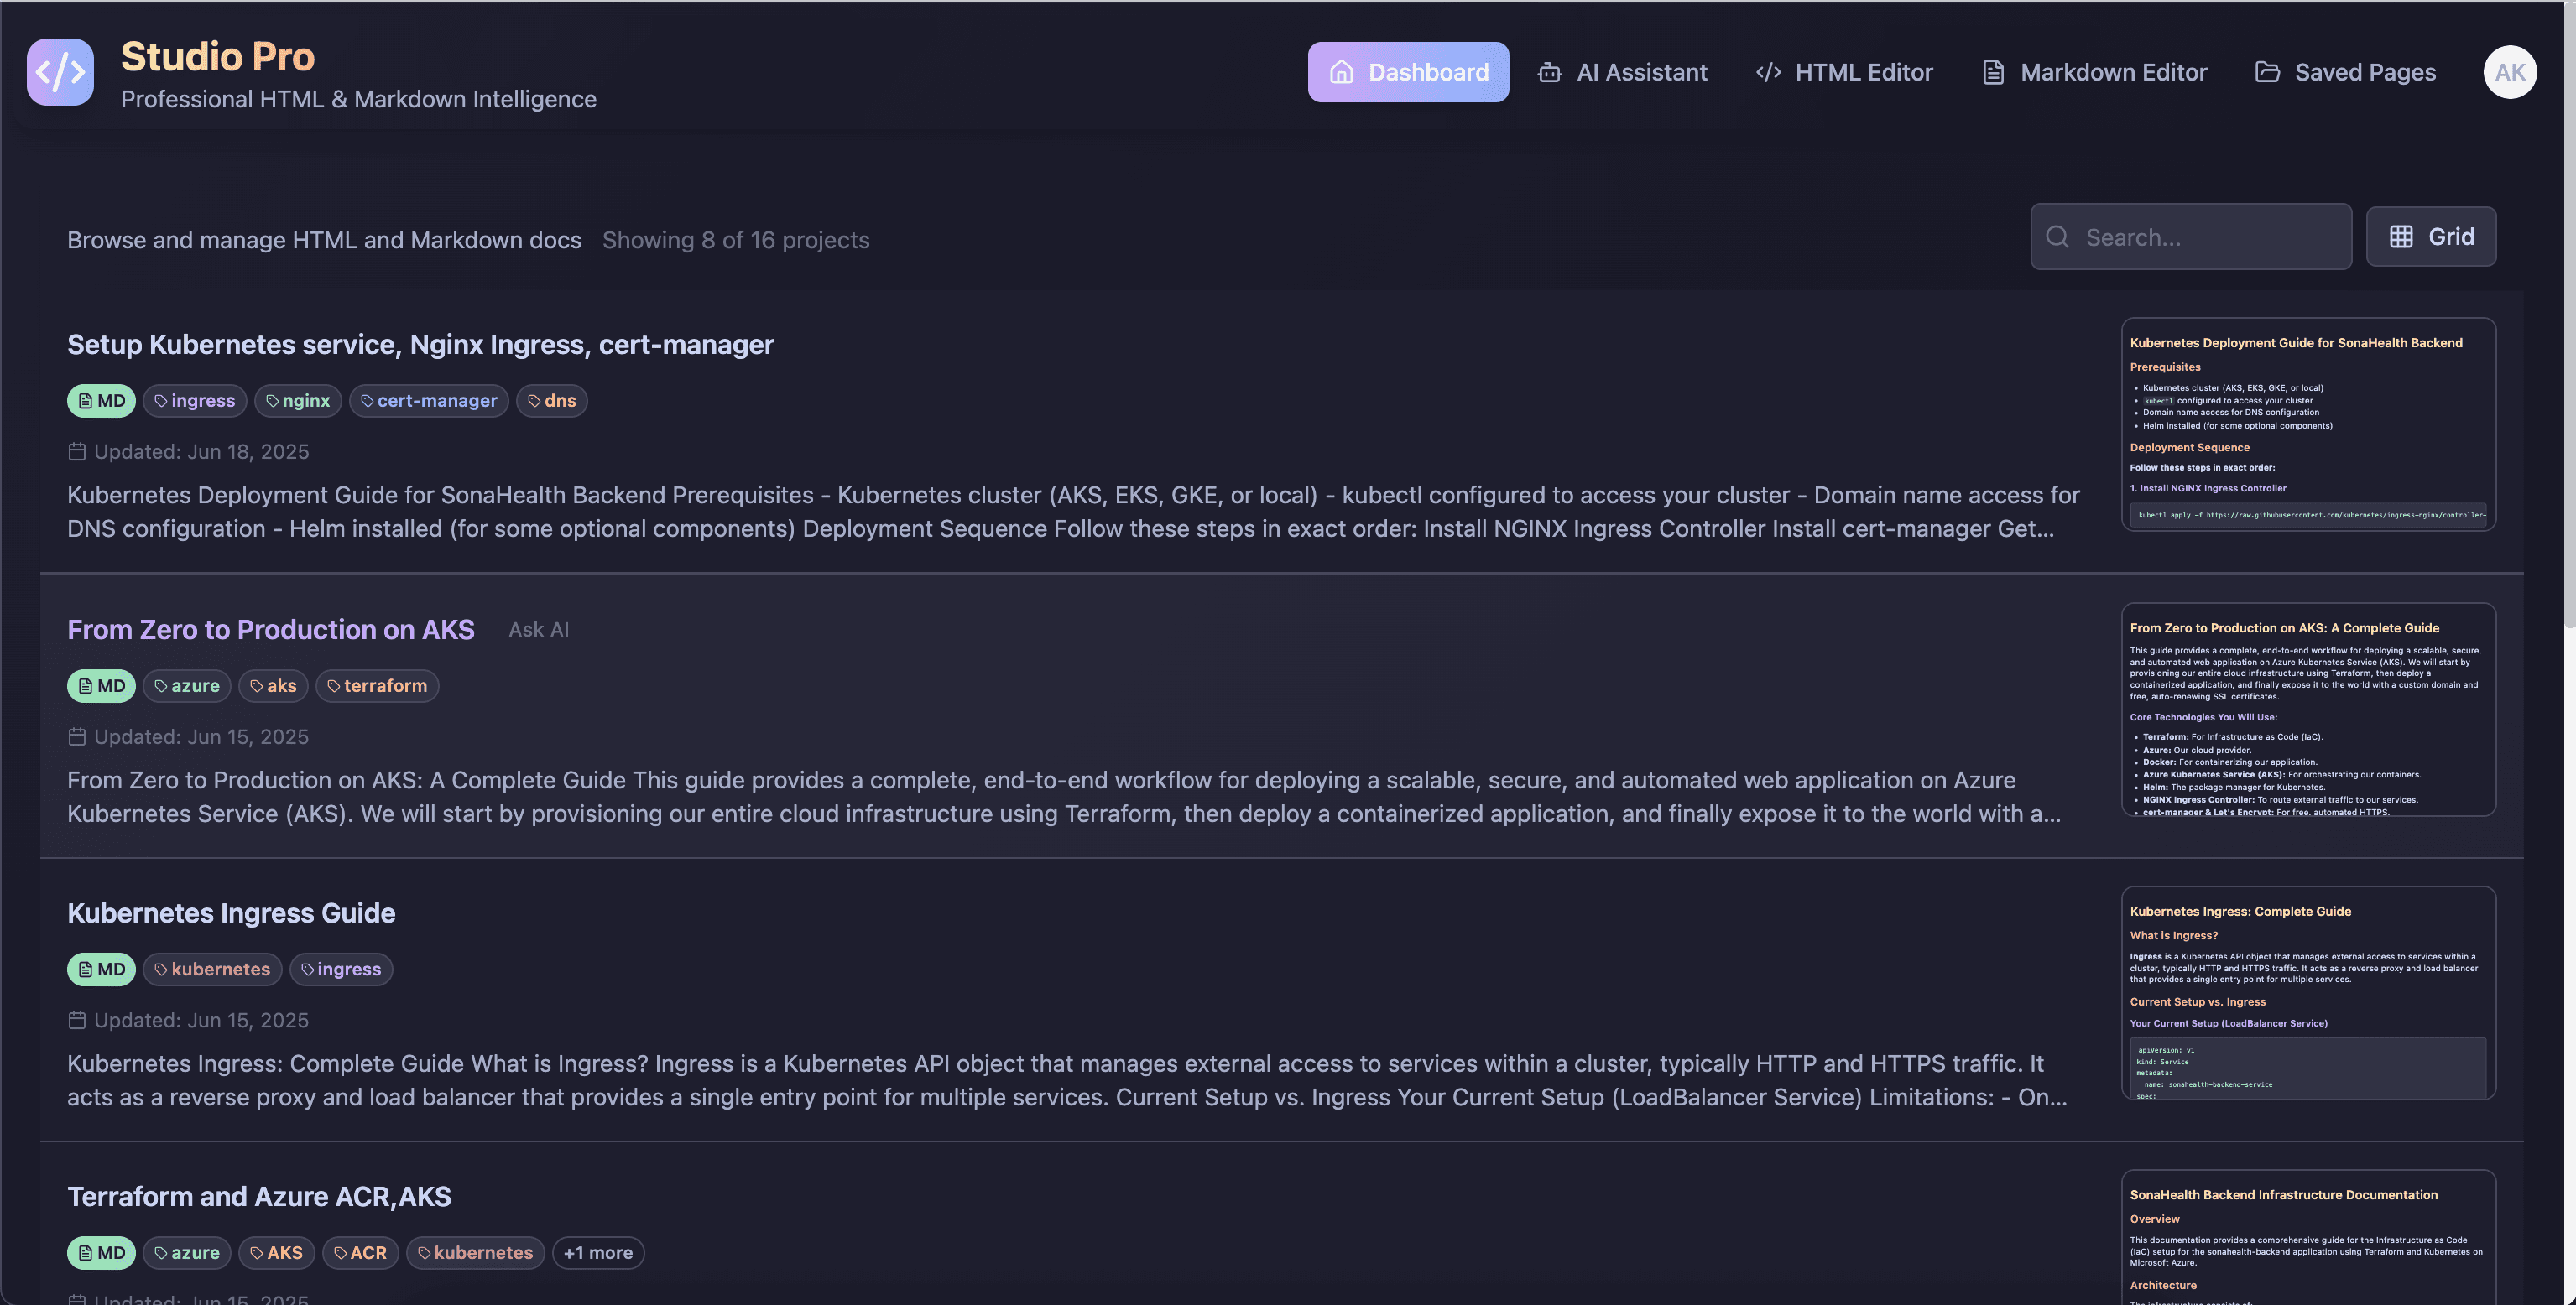Click the terraform tag chip
The height and width of the screenshot is (1305, 2576).
[x=377, y=685]
